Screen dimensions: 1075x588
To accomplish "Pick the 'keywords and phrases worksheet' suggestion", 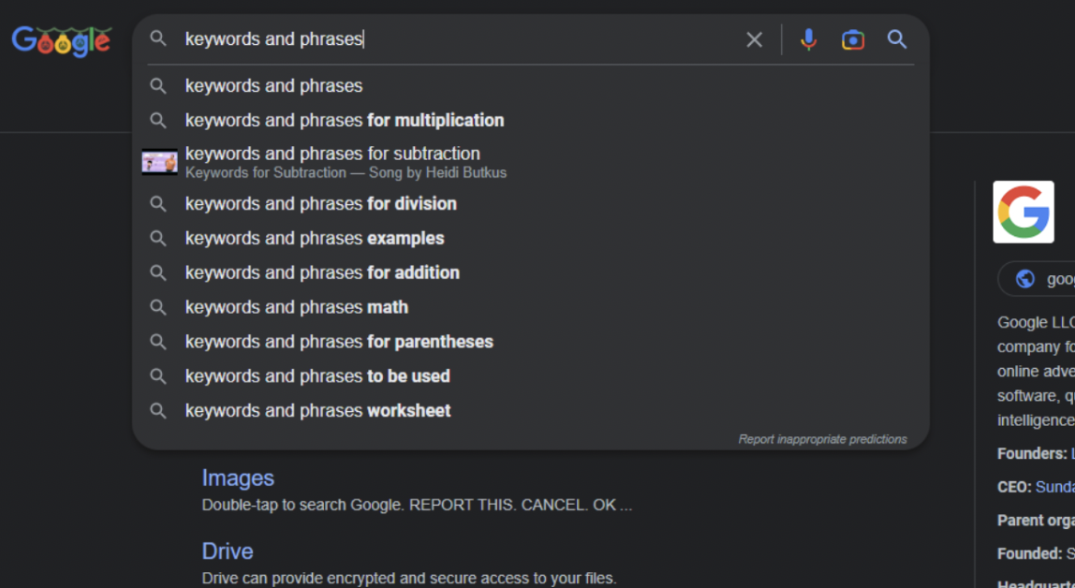I will pos(317,410).
